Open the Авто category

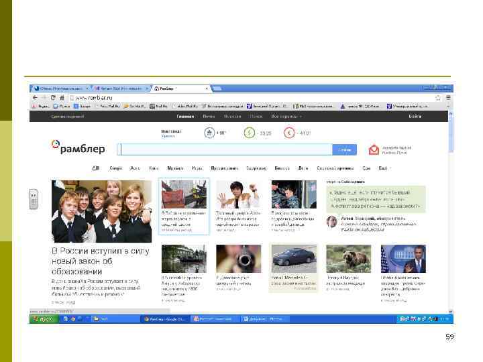[x=135, y=168]
